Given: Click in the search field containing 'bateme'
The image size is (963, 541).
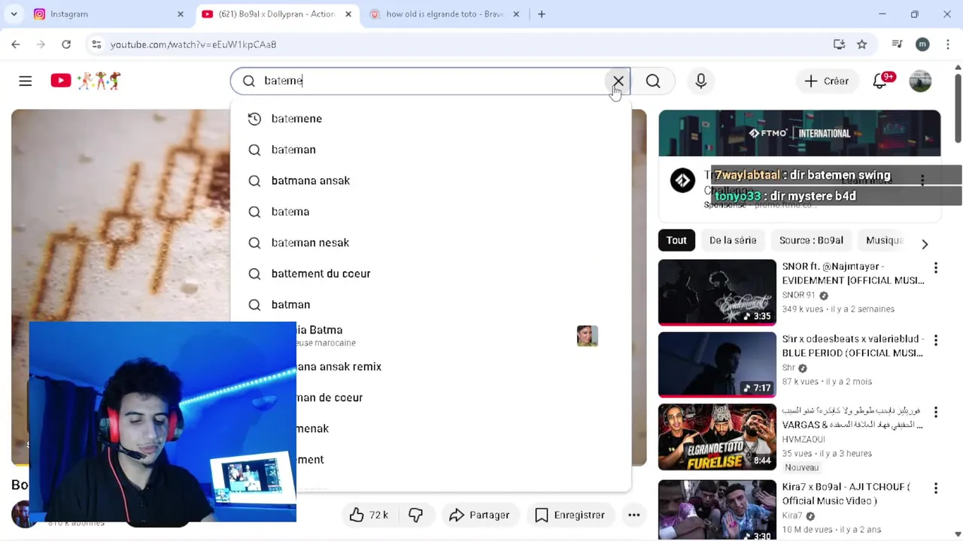Looking at the screenshot, I should pyautogui.click(x=430, y=81).
